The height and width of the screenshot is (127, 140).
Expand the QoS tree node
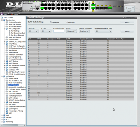click(x=2, y=115)
